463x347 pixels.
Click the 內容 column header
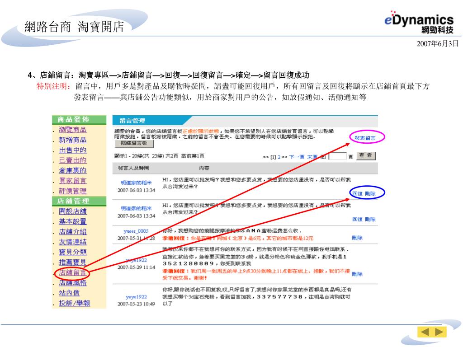coord(204,168)
